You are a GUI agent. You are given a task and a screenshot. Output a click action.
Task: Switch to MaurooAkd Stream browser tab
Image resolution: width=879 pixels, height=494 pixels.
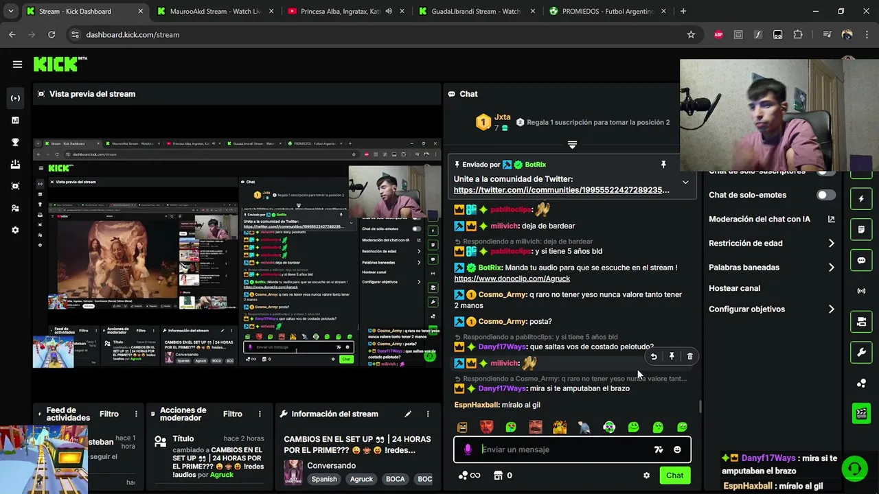215,11
